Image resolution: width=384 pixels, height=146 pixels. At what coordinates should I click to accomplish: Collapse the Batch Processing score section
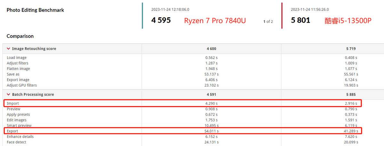pyautogui.click(x=8, y=95)
